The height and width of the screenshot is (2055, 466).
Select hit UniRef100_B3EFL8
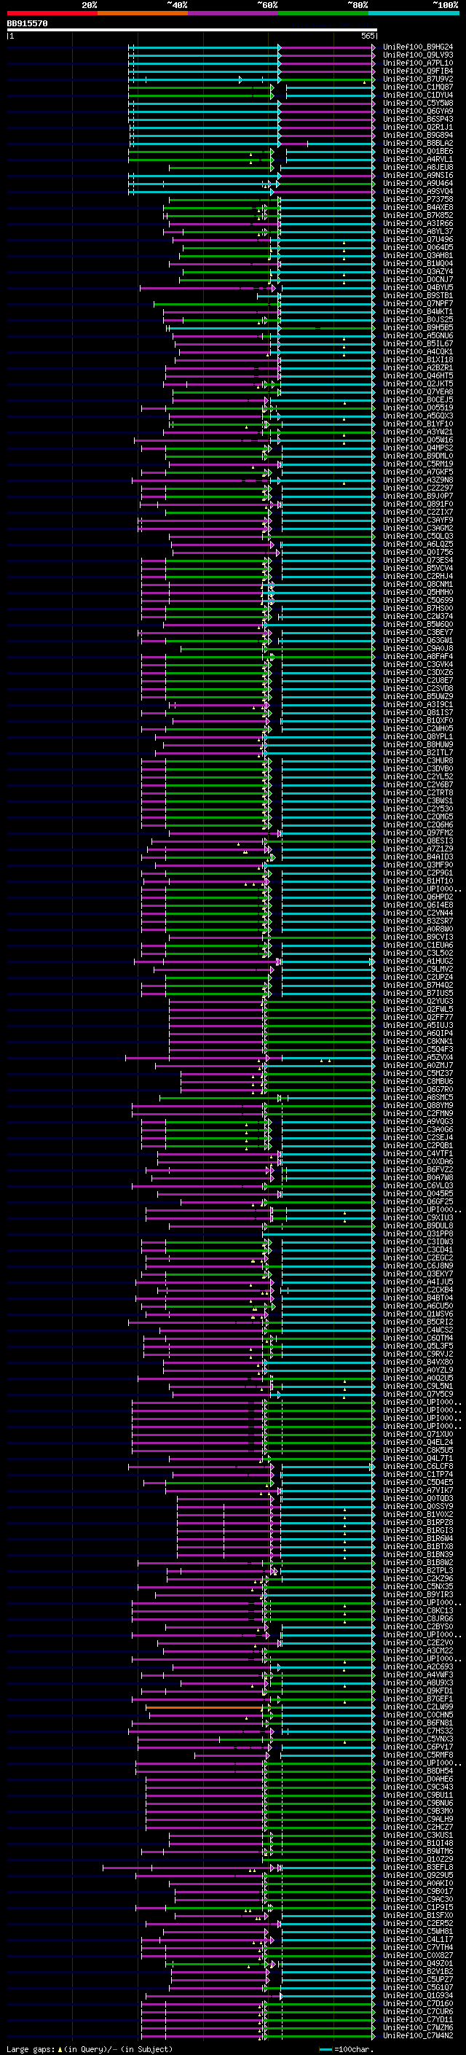[x=417, y=1868]
